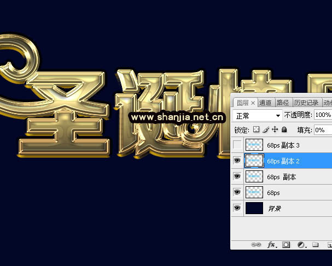332x266 pixels.
Task: Hide the 68ps layer
Action: [237, 192]
